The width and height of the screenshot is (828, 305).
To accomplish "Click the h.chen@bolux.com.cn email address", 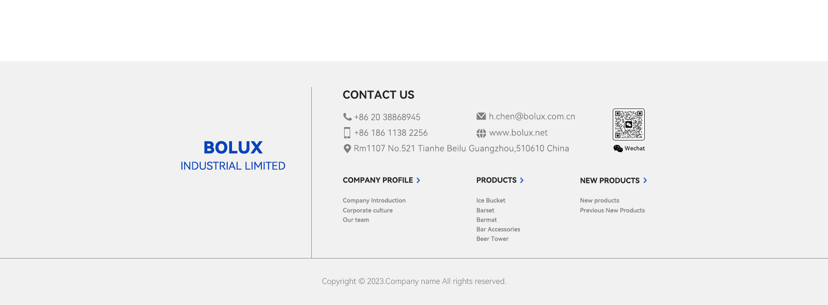I will [x=532, y=117].
